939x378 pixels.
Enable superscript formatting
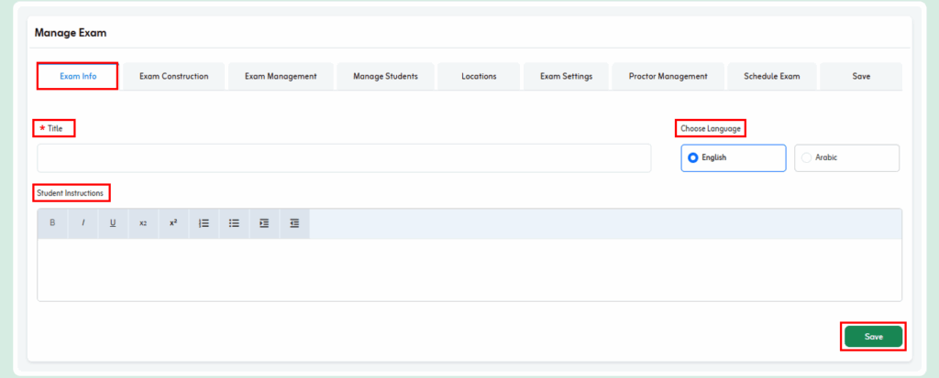[173, 223]
